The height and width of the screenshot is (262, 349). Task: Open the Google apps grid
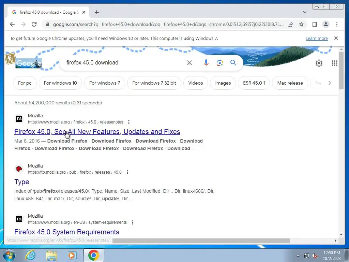click(335, 63)
